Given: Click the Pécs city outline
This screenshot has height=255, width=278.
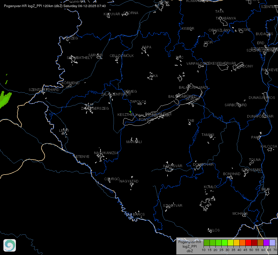Looking at the screenshot, I should tap(206, 205).
